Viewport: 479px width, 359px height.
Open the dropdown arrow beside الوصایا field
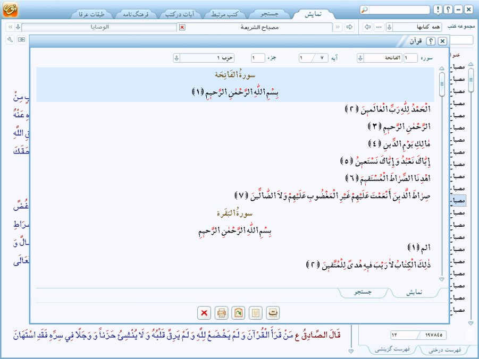pos(18,27)
